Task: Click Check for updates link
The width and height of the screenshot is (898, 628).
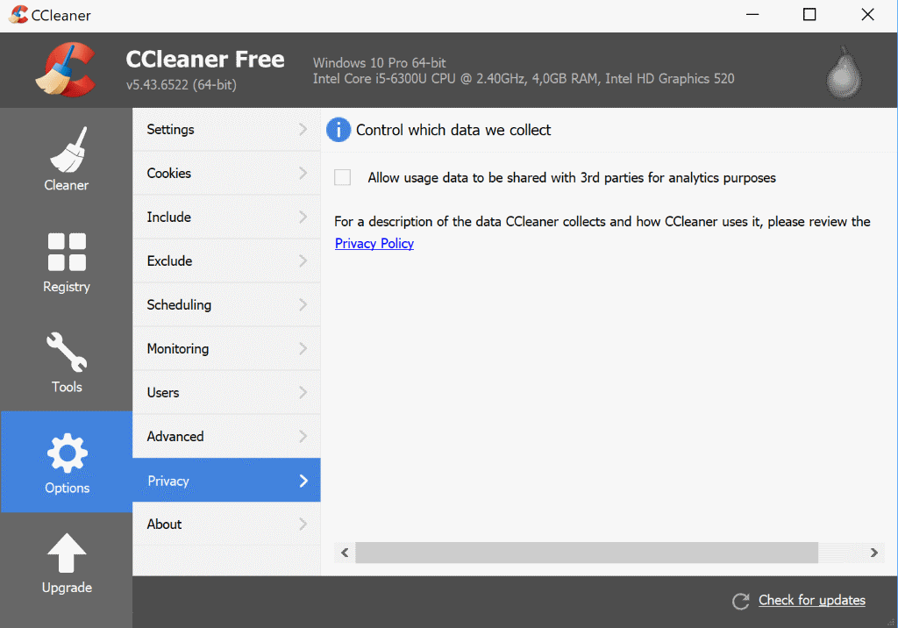Action: (811, 600)
